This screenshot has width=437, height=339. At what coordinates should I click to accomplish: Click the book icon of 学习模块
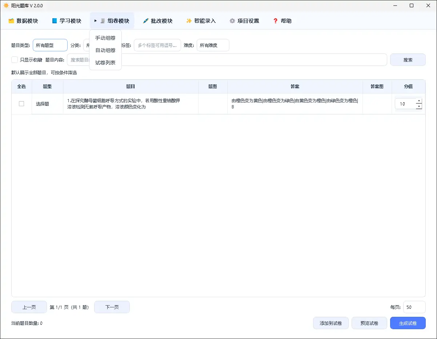click(x=55, y=21)
